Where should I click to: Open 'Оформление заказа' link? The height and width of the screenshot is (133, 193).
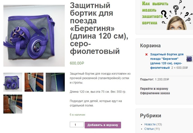tap(155, 93)
